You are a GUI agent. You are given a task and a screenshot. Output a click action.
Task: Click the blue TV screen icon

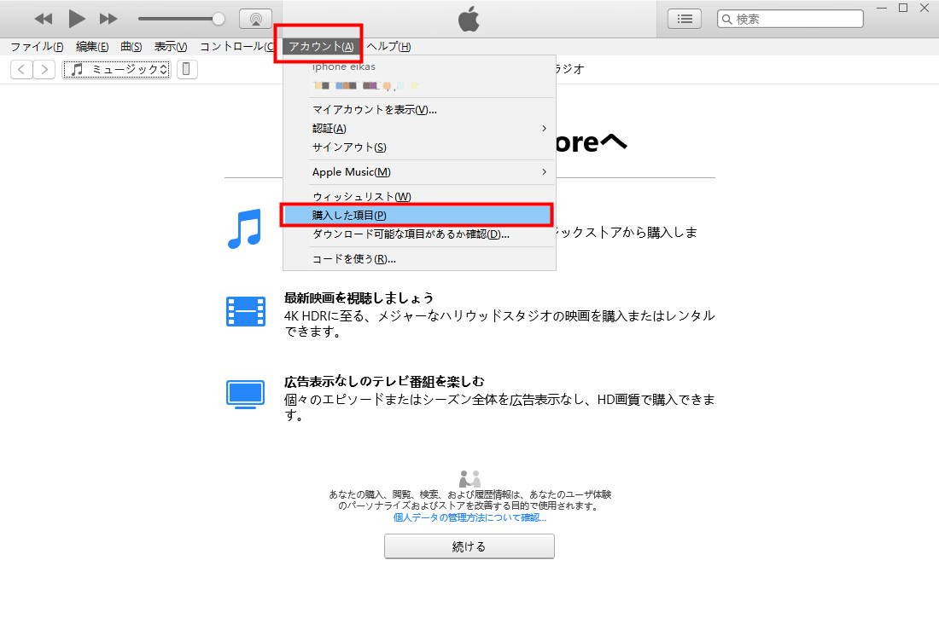point(246,395)
